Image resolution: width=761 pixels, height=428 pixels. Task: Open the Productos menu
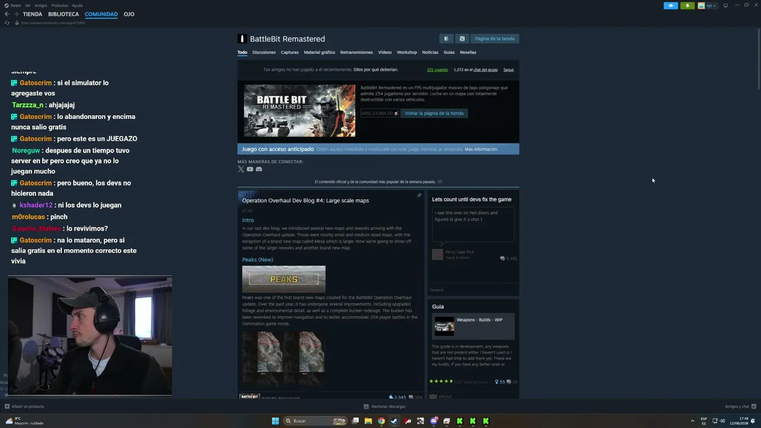(59, 5)
